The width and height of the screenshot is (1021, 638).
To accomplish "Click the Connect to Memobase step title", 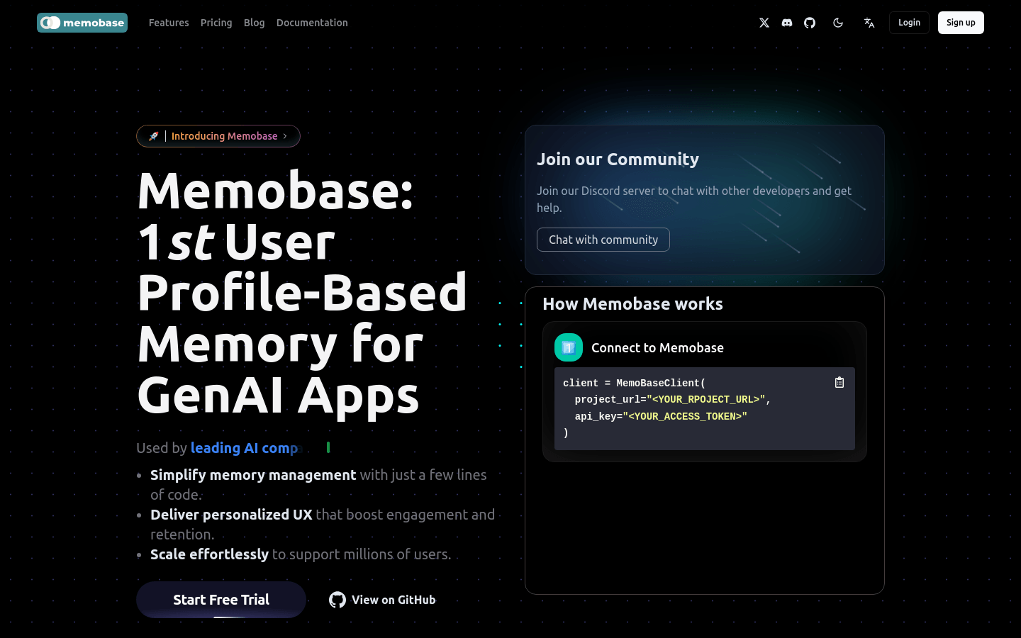I will click(x=657, y=348).
